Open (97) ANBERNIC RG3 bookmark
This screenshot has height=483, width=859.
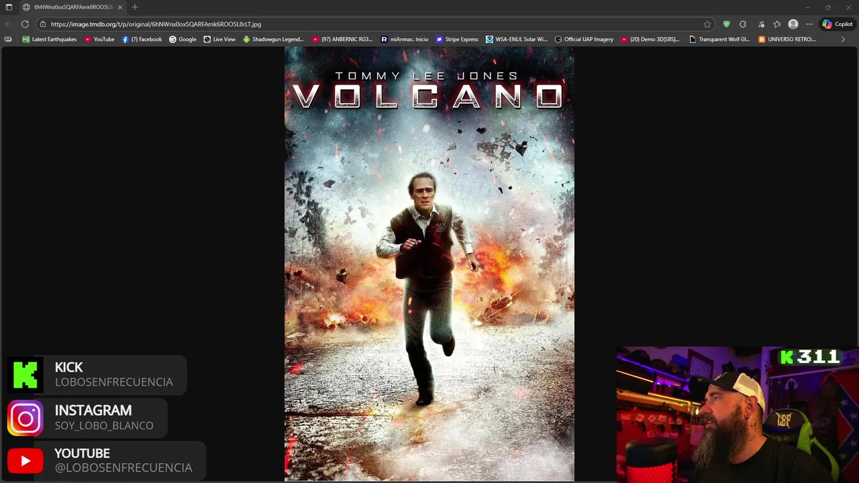(x=342, y=40)
